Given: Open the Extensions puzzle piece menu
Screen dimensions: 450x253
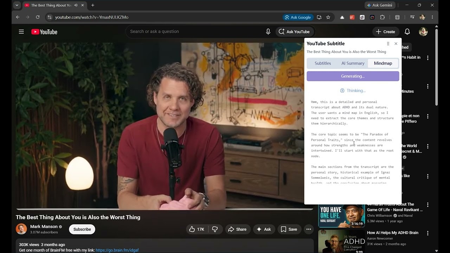Looking at the screenshot, I should (382, 17).
